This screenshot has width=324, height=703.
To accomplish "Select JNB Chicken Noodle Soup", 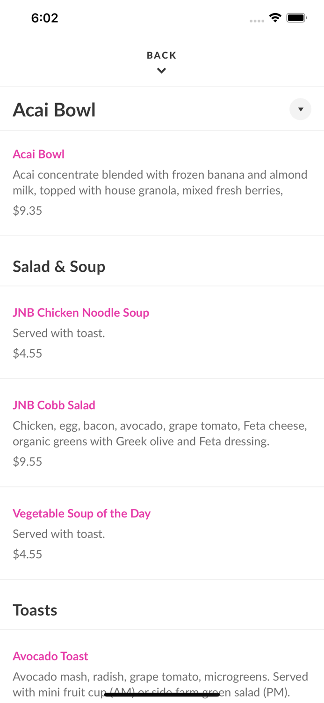I will point(81,313).
